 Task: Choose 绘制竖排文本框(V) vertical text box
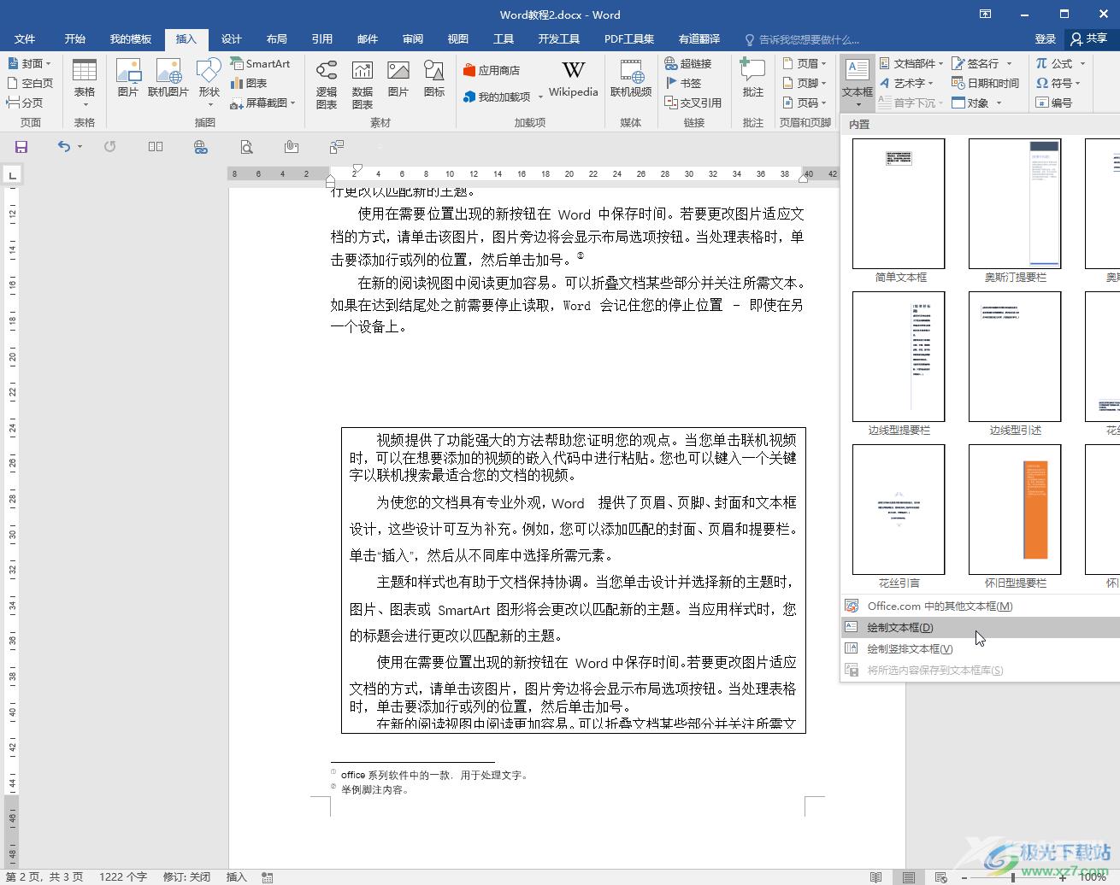pyautogui.click(x=980, y=648)
